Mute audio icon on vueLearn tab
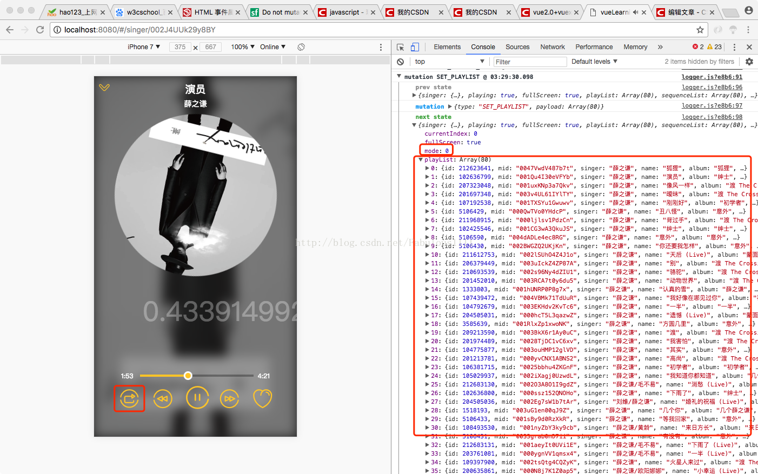This screenshot has height=474, width=758. click(x=636, y=12)
